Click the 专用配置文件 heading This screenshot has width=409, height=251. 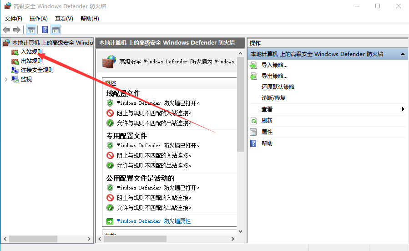tap(126, 136)
